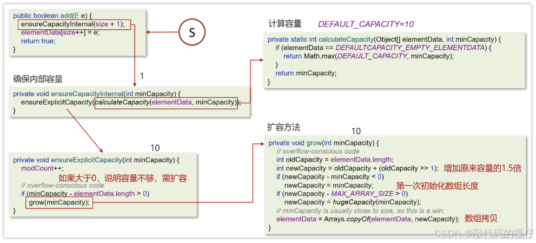Viewport: 536px width, 243px height.
Task: Click the 'elementData[size++] = e;' line
Action: point(60,33)
